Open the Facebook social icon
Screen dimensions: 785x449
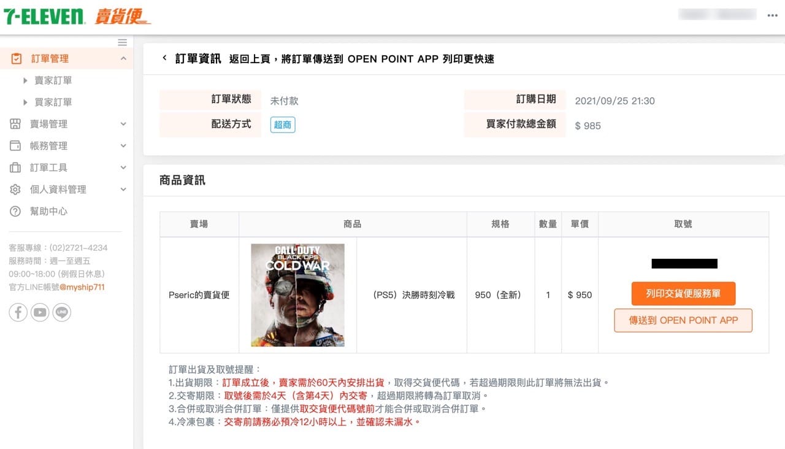[18, 312]
